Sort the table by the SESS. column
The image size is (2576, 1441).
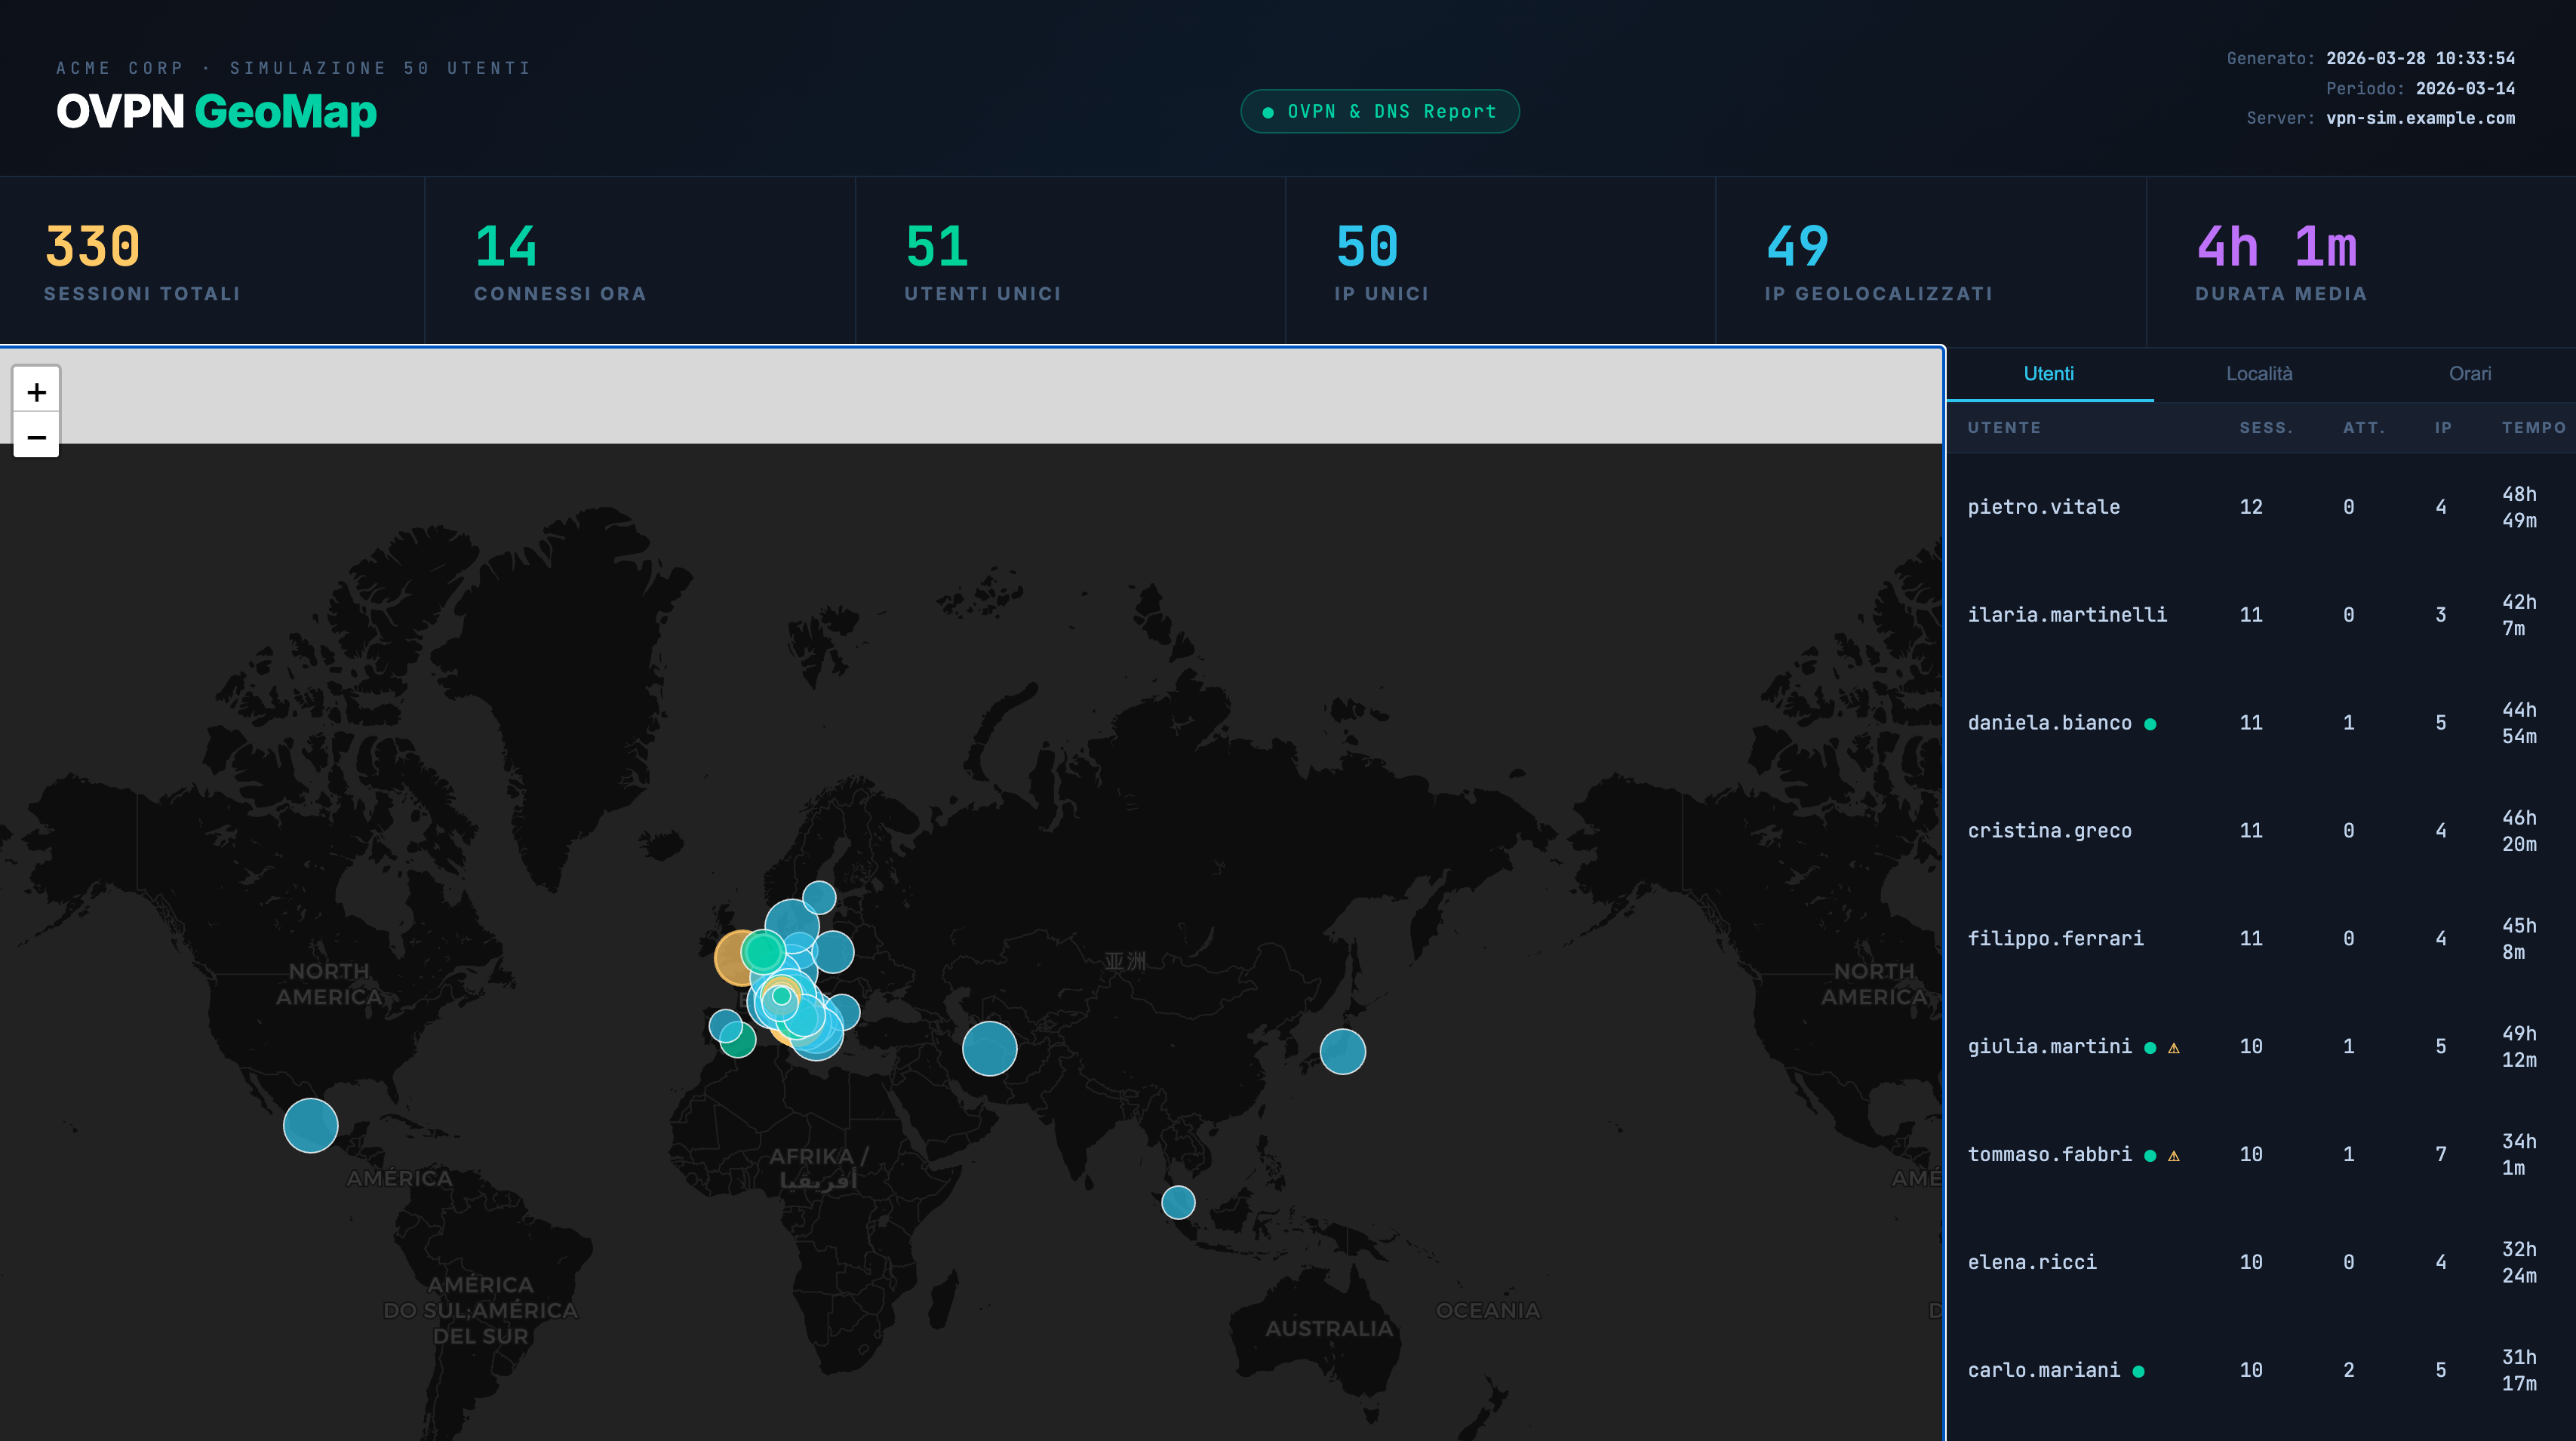click(x=2264, y=428)
